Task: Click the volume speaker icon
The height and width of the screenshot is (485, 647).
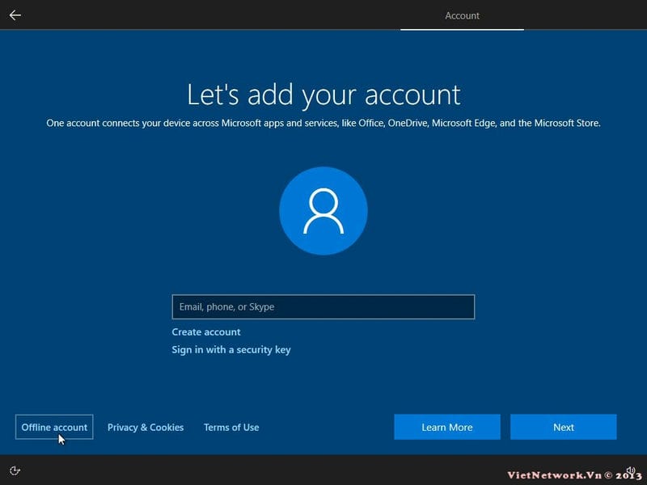Action: (x=630, y=470)
